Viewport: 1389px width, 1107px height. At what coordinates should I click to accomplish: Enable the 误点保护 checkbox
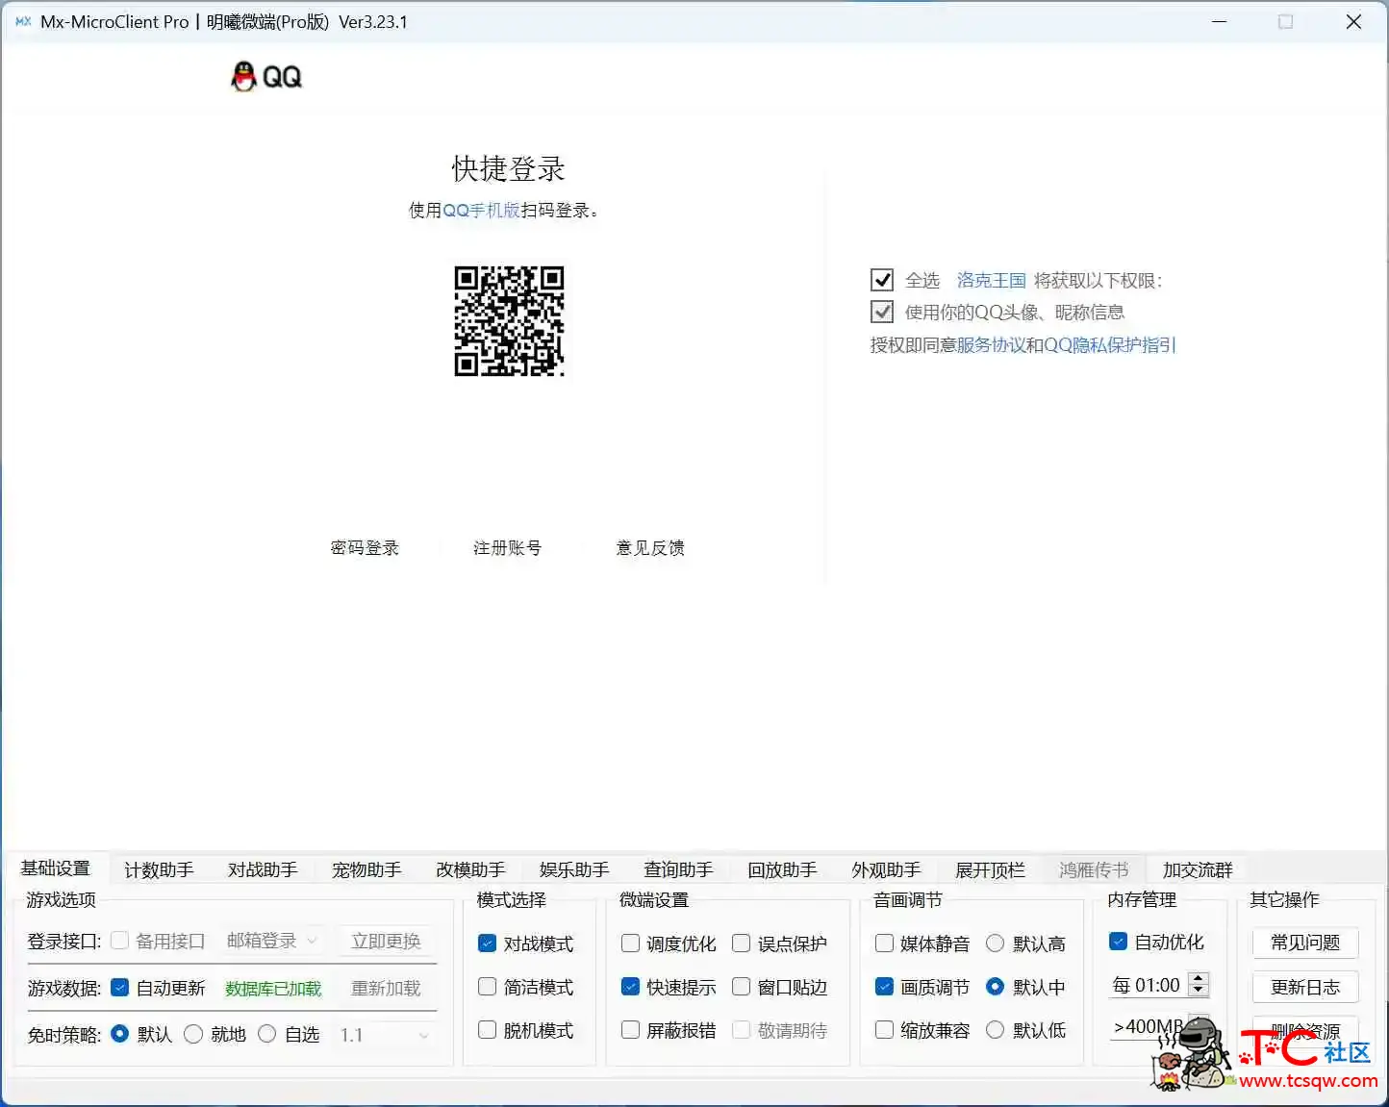click(741, 943)
